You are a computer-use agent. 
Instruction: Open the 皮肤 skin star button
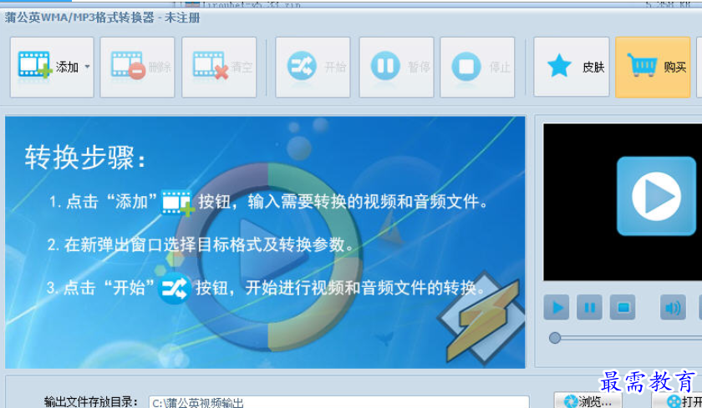(x=572, y=67)
